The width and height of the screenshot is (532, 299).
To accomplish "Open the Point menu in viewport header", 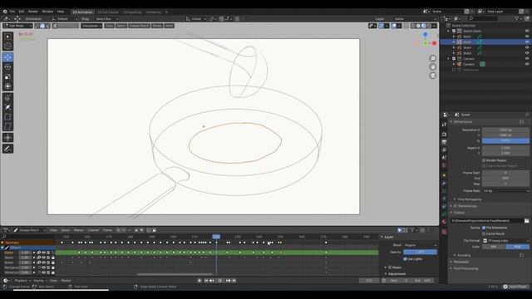I will click(x=169, y=26).
